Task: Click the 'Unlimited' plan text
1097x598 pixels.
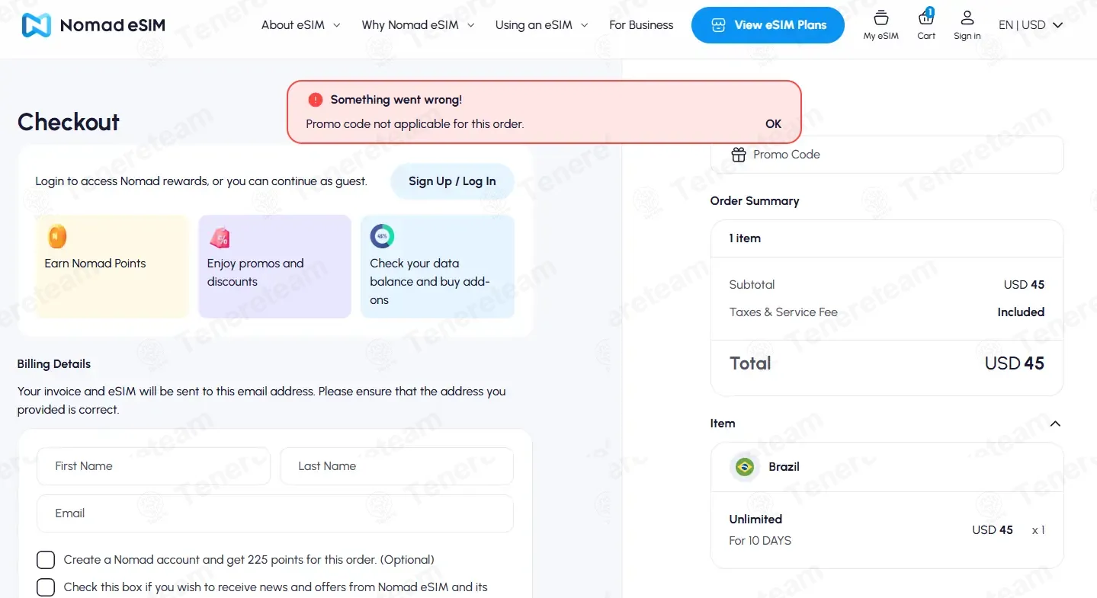Action: [755, 520]
